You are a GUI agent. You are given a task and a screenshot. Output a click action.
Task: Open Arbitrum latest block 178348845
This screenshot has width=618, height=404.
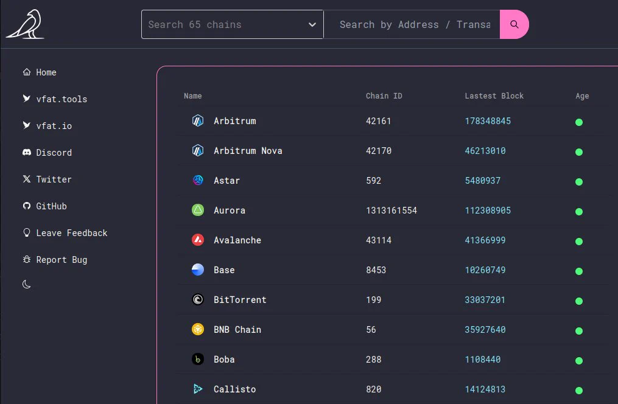(x=488, y=121)
